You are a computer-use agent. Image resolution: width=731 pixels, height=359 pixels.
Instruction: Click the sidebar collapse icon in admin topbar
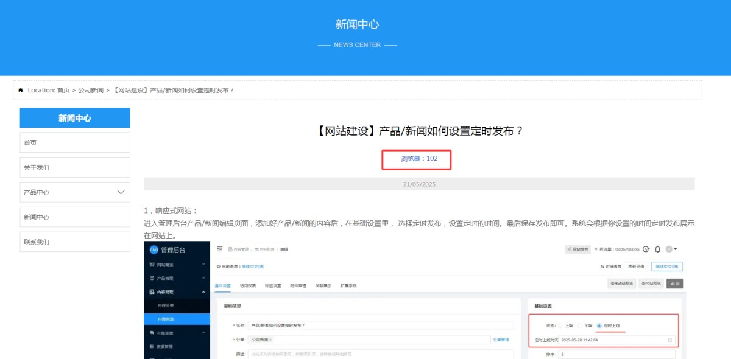coord(219,249)
